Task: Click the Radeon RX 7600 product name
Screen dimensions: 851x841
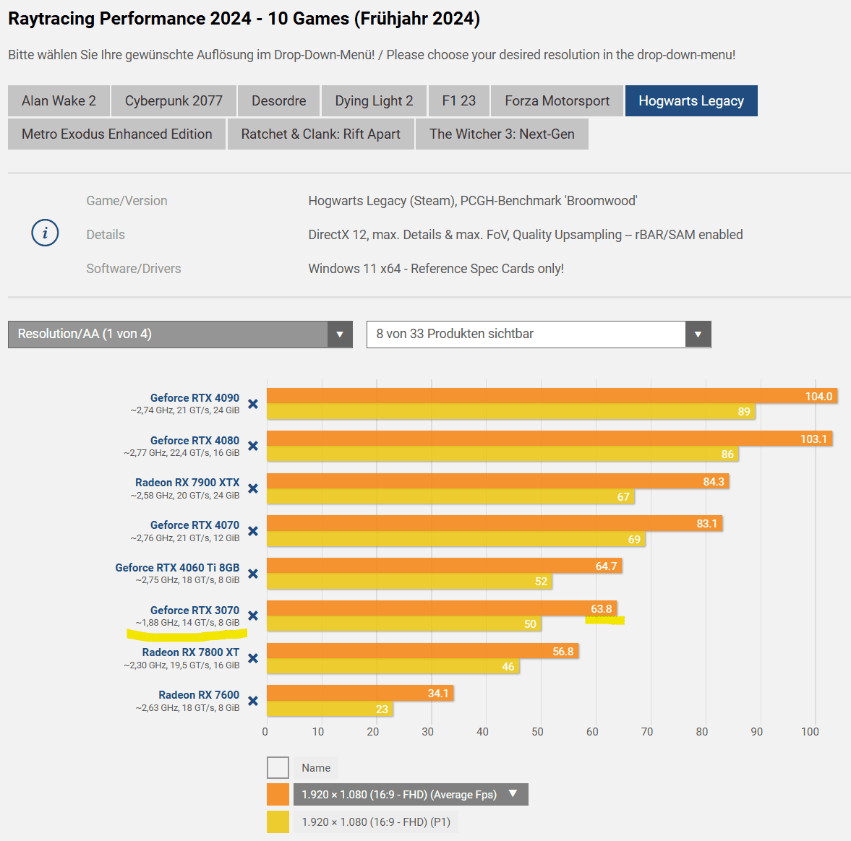Action: (x=199, y=694)
